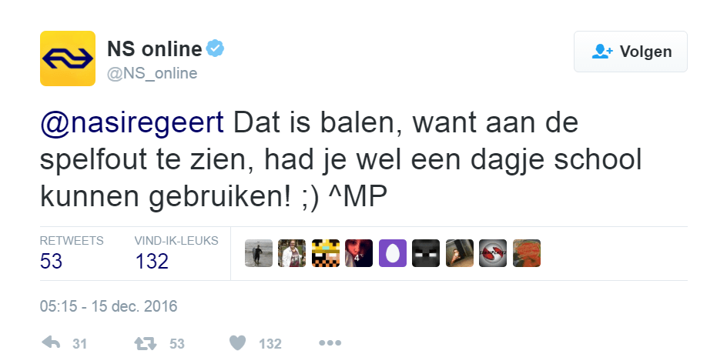View the 53 retweets list
The width and height of the screenshot is (727, 364).
point(52,261)
